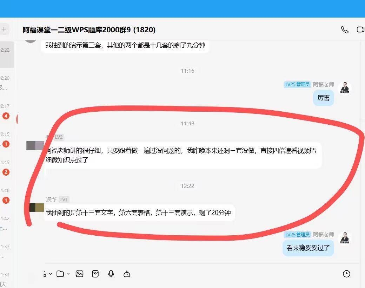Click 阿福老师 avatar beside 看来稳妥妥过了 message
Screen dimensions: 365x288
pyautogui.click(x=345, y=238)
